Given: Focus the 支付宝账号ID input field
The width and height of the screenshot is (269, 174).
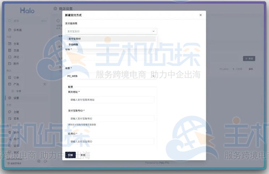Looking at the screenshot, I should (x=111, y=118).
